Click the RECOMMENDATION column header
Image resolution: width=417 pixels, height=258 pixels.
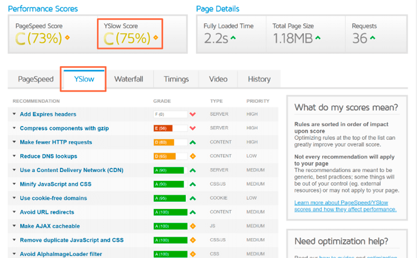(36, 101)
